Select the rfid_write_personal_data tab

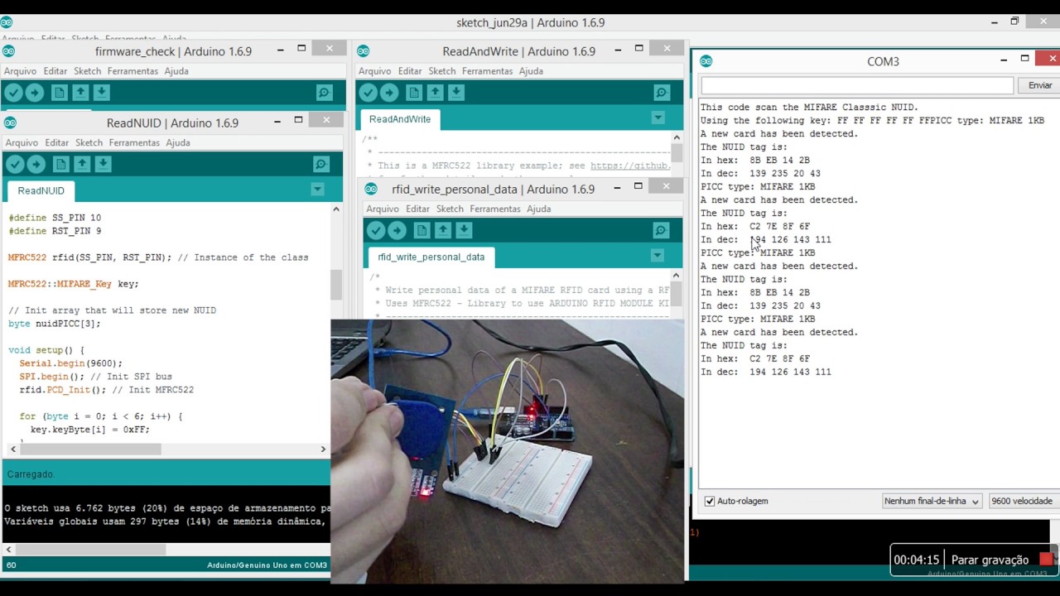(x=431, y=257)
